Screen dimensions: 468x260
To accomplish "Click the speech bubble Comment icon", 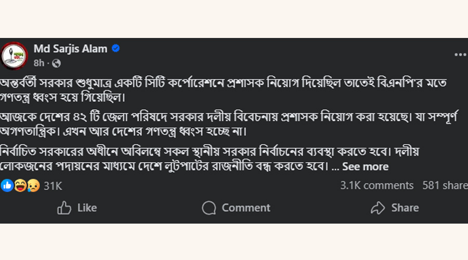I will click(209, 208).
